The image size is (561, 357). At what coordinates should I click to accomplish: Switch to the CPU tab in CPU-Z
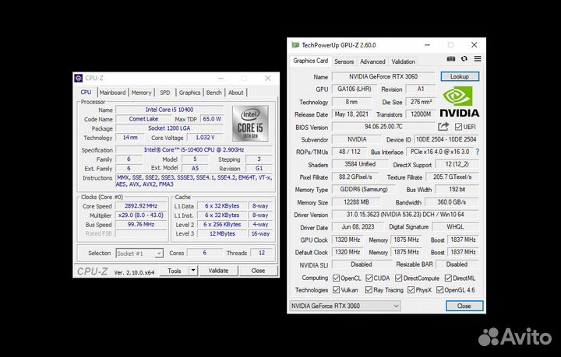[x=86, y=92]
